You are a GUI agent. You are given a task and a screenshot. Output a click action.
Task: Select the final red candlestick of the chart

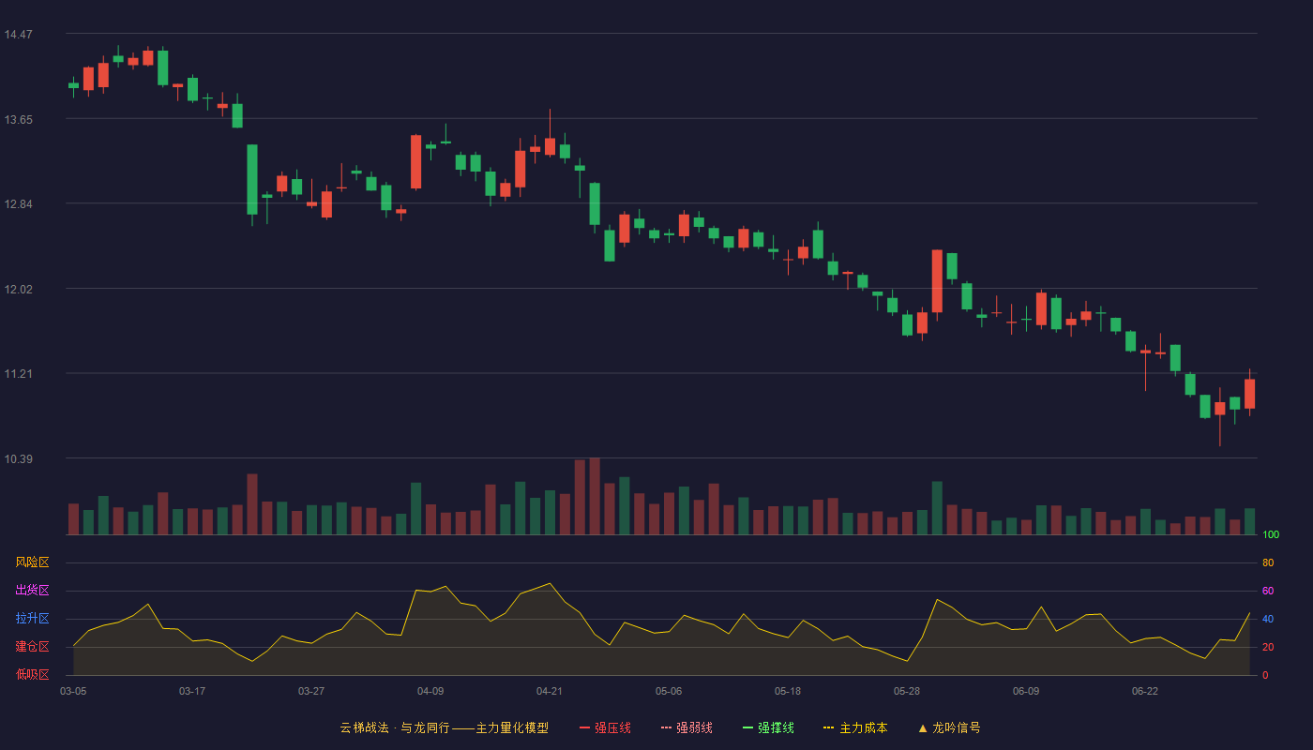coord(1249,393)
